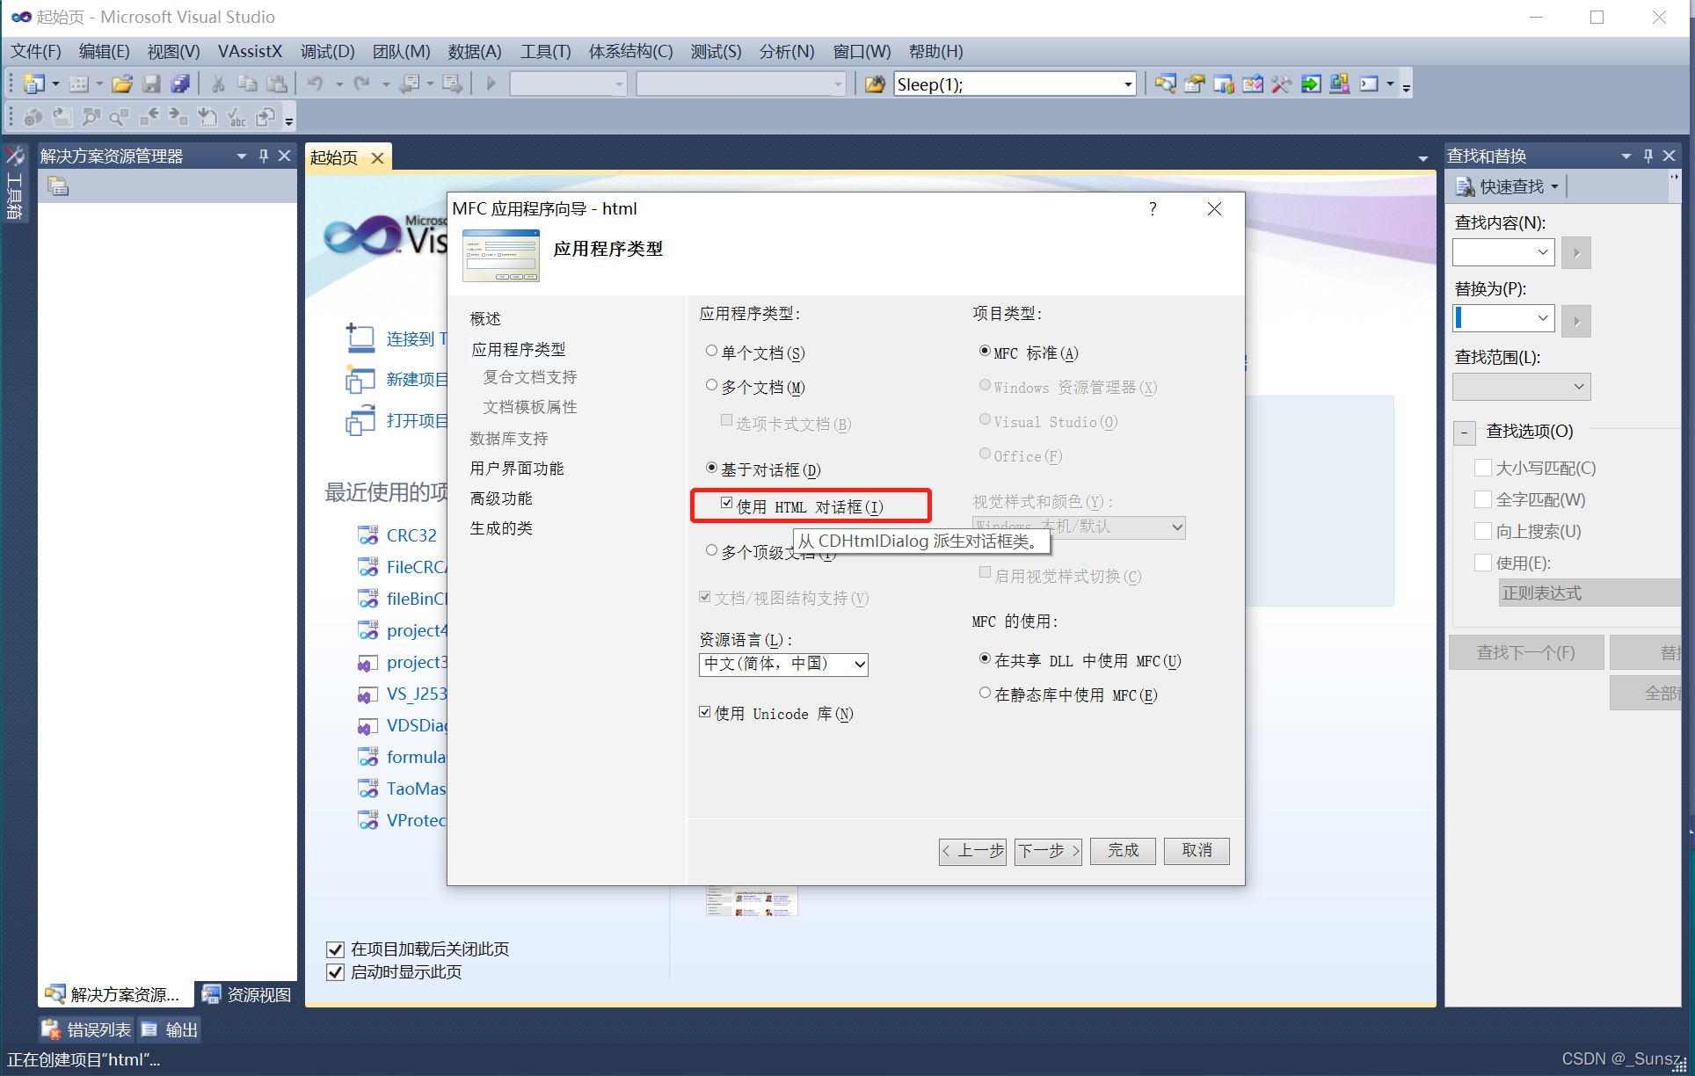Open the Toolbox hammer-and-wrench icon
Image resolution: width=1695 pixels, height=1076 pixels.
tap(1281, 84)
